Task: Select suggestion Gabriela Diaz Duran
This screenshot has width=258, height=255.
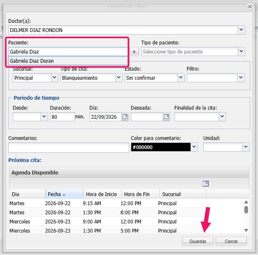Action: [x=68, y=61]
